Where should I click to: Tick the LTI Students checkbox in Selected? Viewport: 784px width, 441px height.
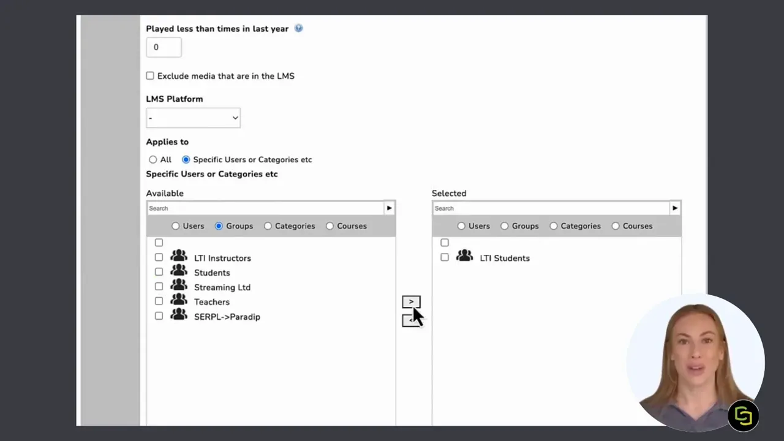(x=445, y=257)
